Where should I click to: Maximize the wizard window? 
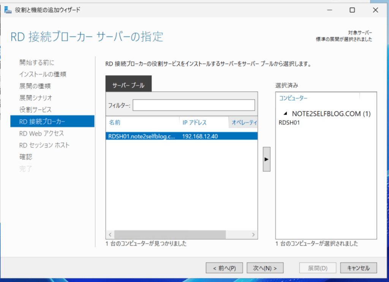pyautogui.click(x=352, y=10)
